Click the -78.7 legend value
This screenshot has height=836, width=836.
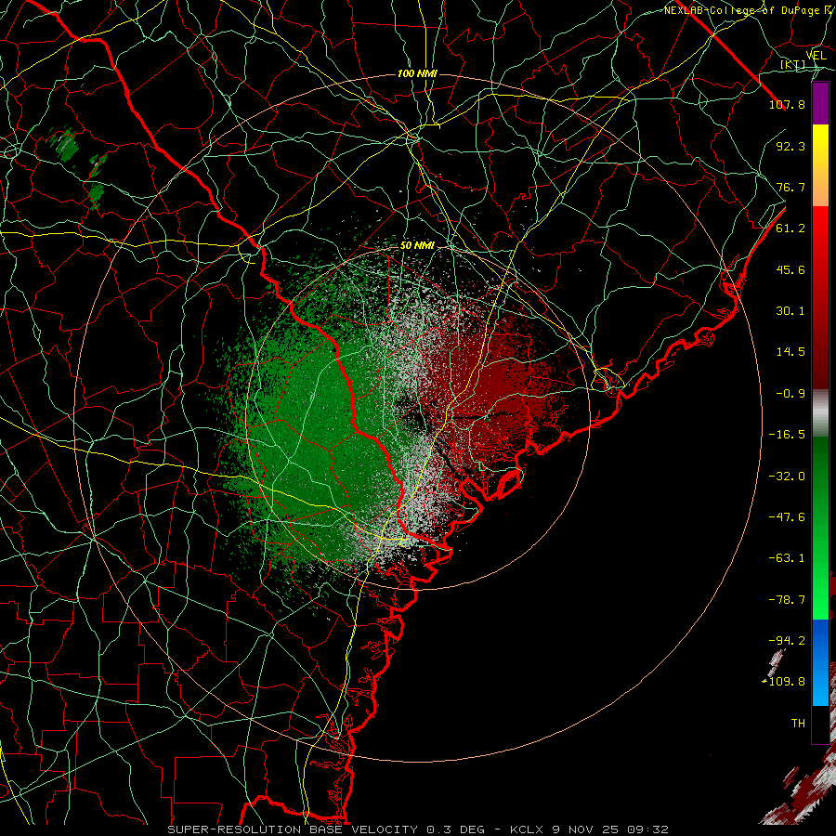tap(787, 600)
